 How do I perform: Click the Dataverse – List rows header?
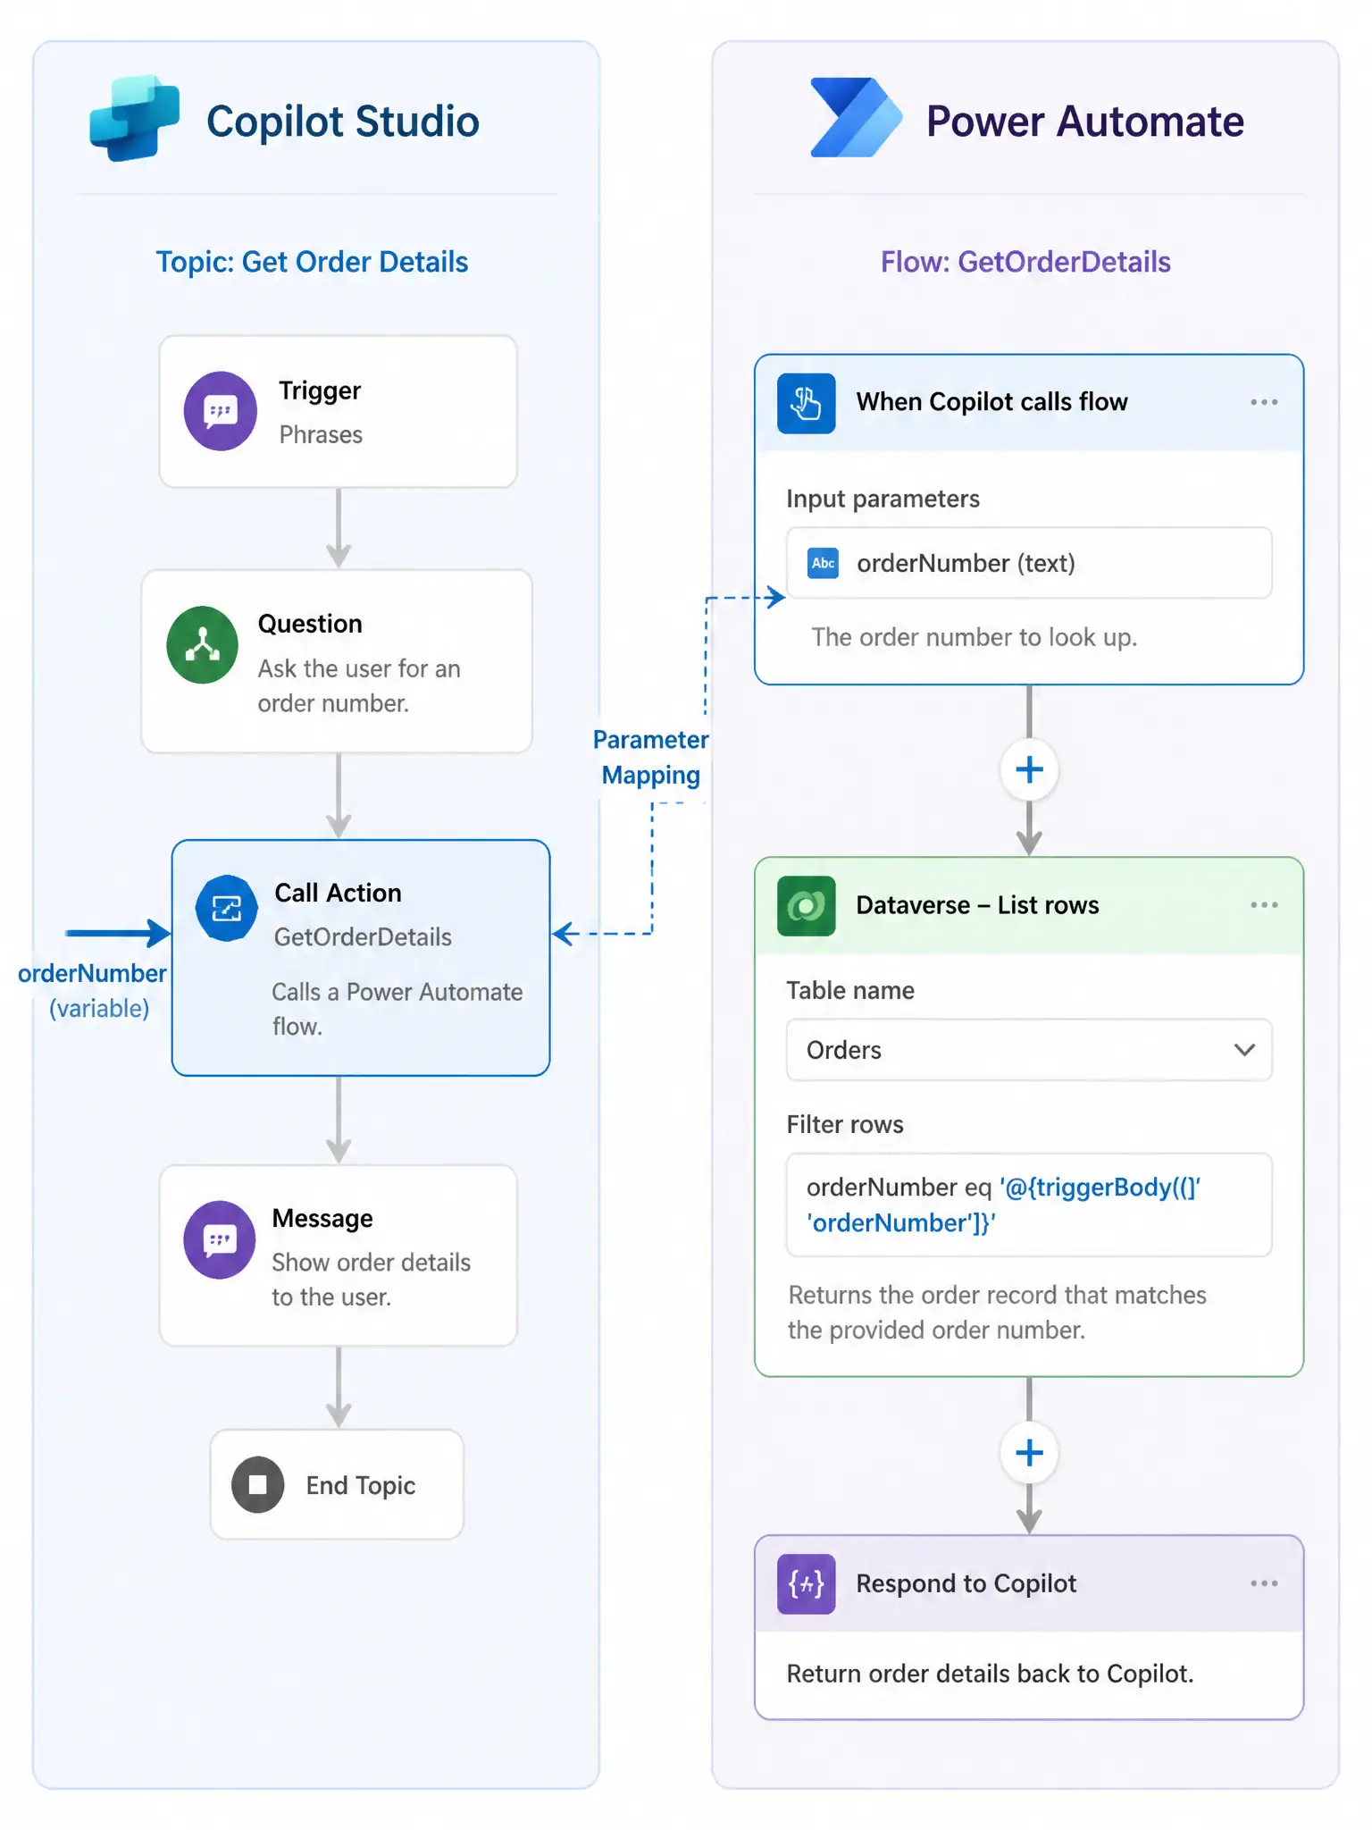click(1029, 906)
